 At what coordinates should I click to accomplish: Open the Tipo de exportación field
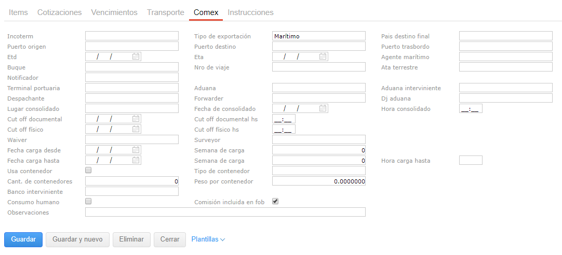[x=318, y=36]
